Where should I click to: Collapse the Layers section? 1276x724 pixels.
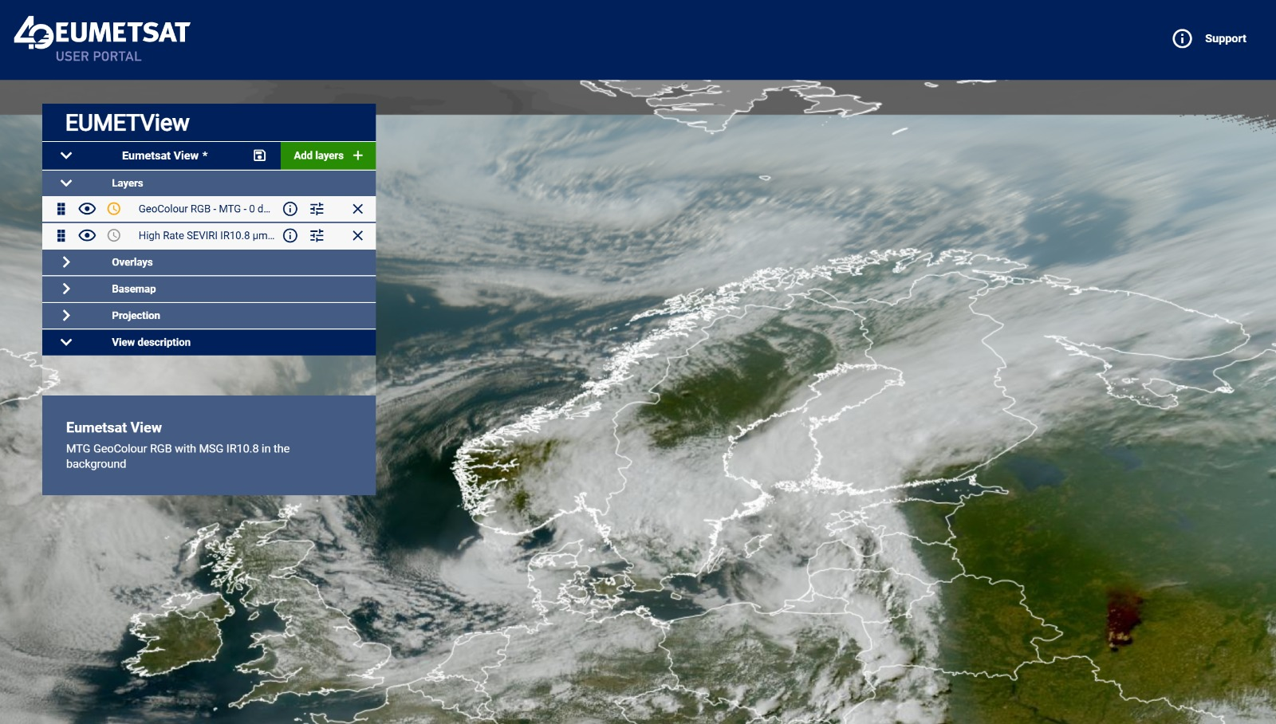pos(66,183)
